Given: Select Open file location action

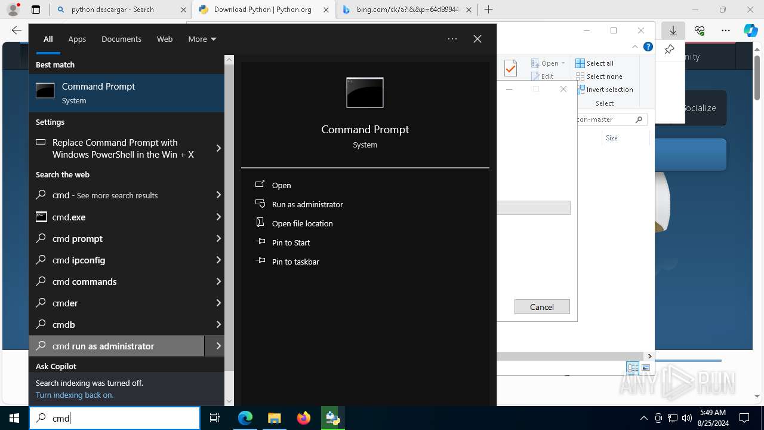Looking at the screenshot, I should point(302,223).
